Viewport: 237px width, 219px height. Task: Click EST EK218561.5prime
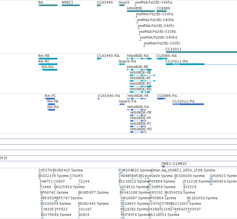click(150, 218)
